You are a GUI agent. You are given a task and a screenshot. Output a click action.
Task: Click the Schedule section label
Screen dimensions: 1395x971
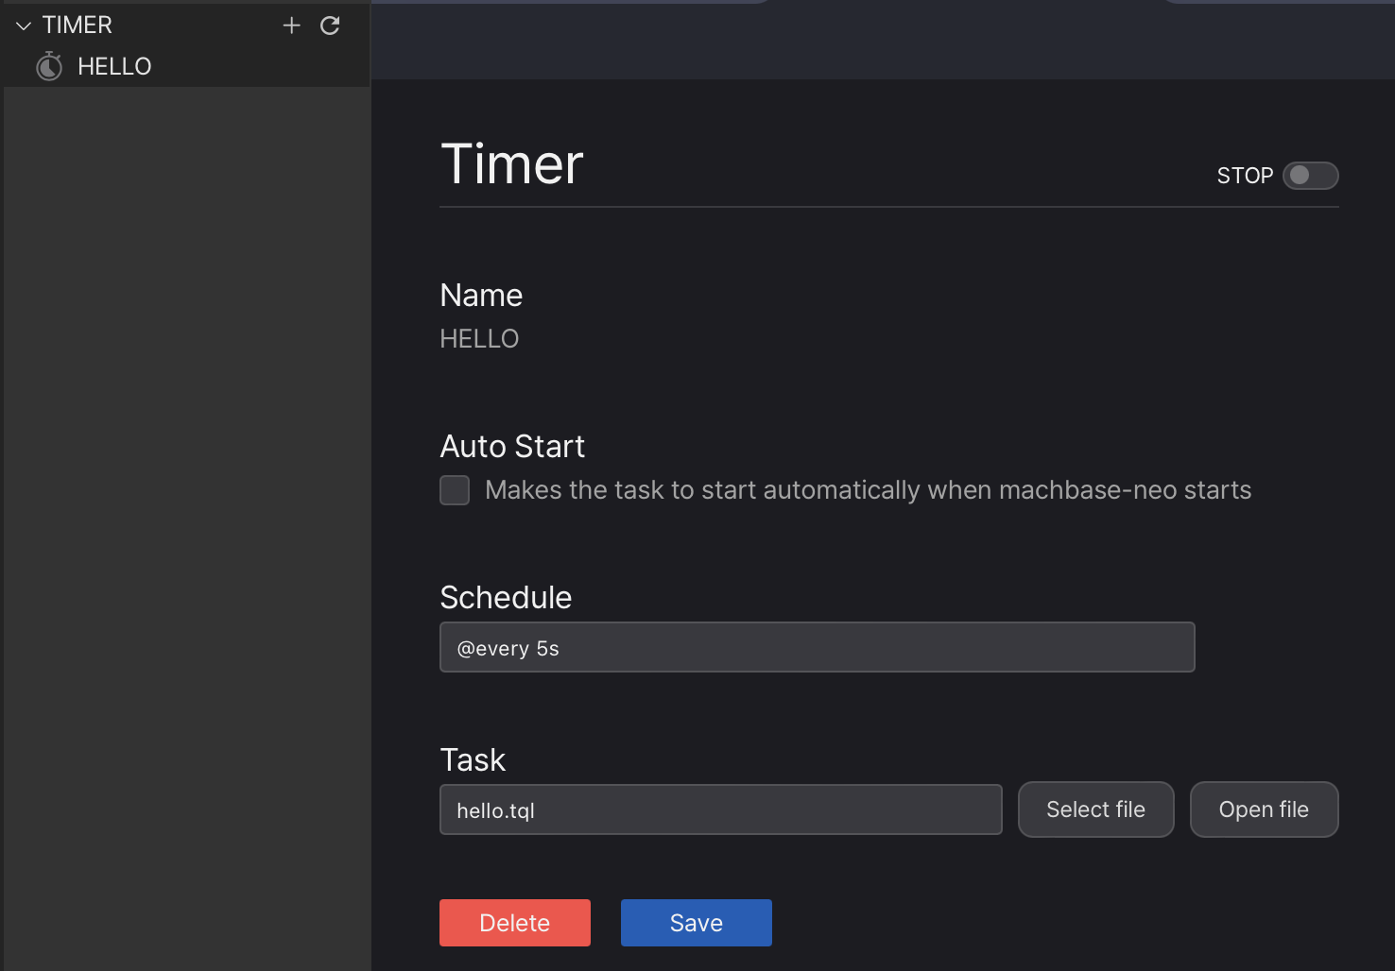click(x=506, y=598)
